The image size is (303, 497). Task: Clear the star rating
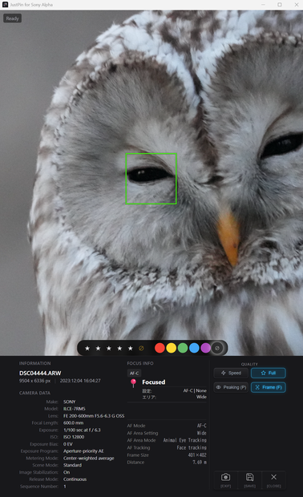pyautogui.click(x=141, y=349)
